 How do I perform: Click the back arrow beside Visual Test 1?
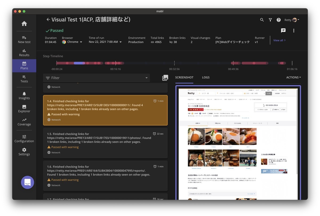tap(48, 19)
